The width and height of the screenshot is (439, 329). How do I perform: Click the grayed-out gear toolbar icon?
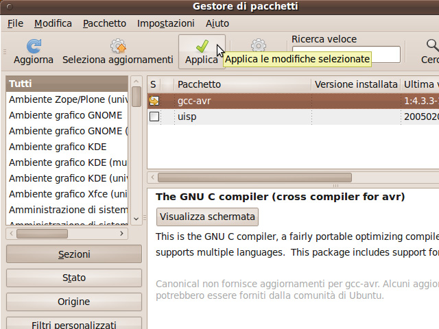coord(259,45)
